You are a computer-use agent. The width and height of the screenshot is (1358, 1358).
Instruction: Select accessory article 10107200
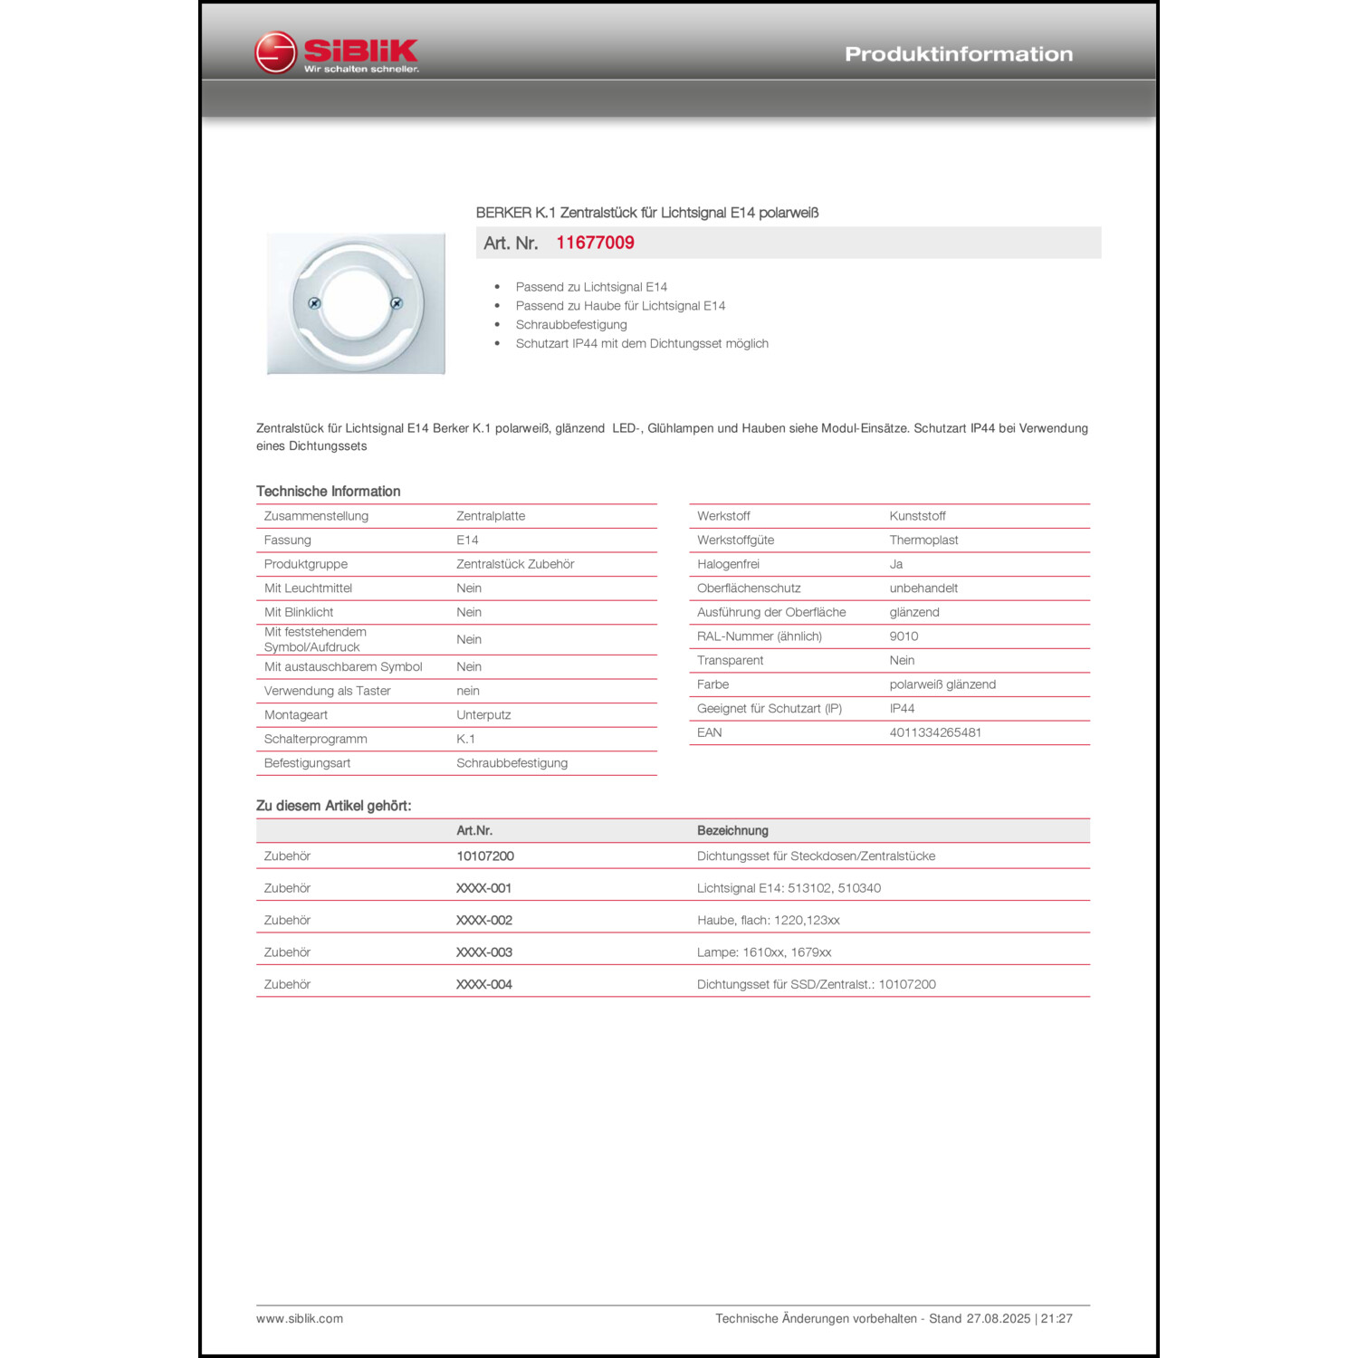[486, 856]
